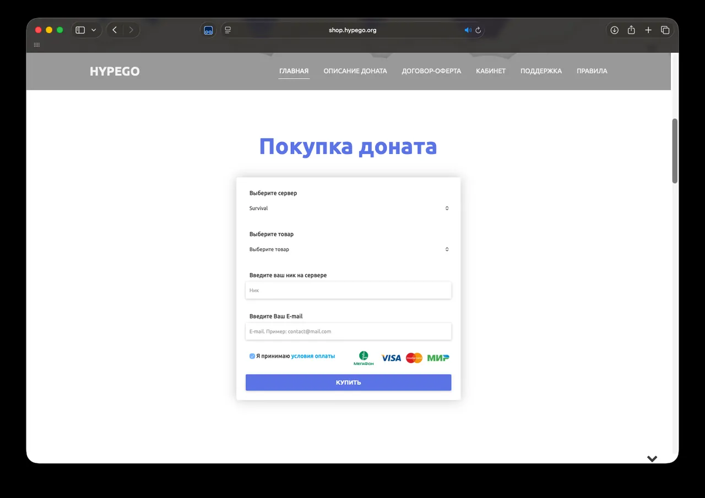705x498 pixels.
Task: Focus the shop.hypego.org address bar
Action: tap(352, 30)
